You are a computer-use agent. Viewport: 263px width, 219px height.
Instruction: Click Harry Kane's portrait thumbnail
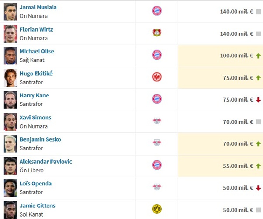pyautogui.click(x=10, y=100)
